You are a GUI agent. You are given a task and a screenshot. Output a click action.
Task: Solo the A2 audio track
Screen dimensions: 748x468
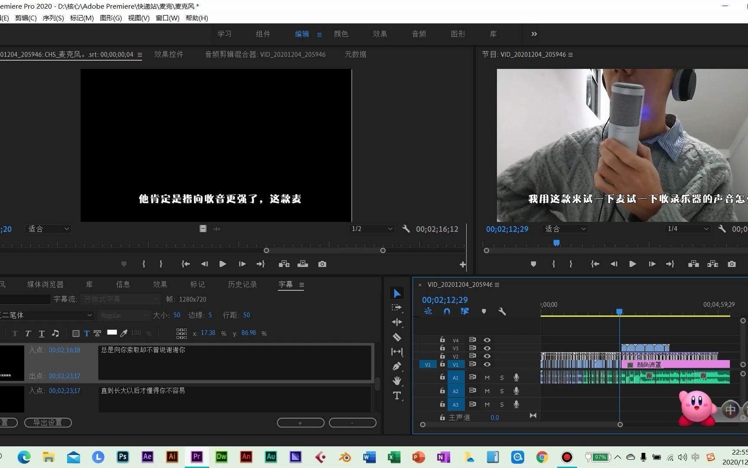pyautogui.click(x=501, y=391)
